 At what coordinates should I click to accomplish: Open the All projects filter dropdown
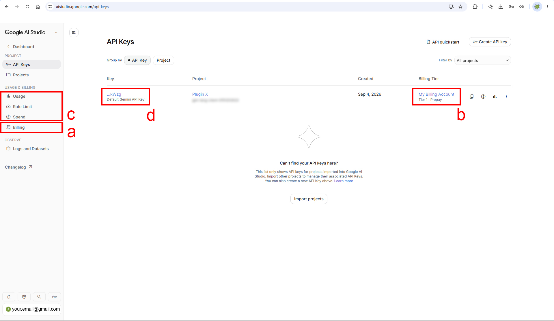click(x=483, y=60)
